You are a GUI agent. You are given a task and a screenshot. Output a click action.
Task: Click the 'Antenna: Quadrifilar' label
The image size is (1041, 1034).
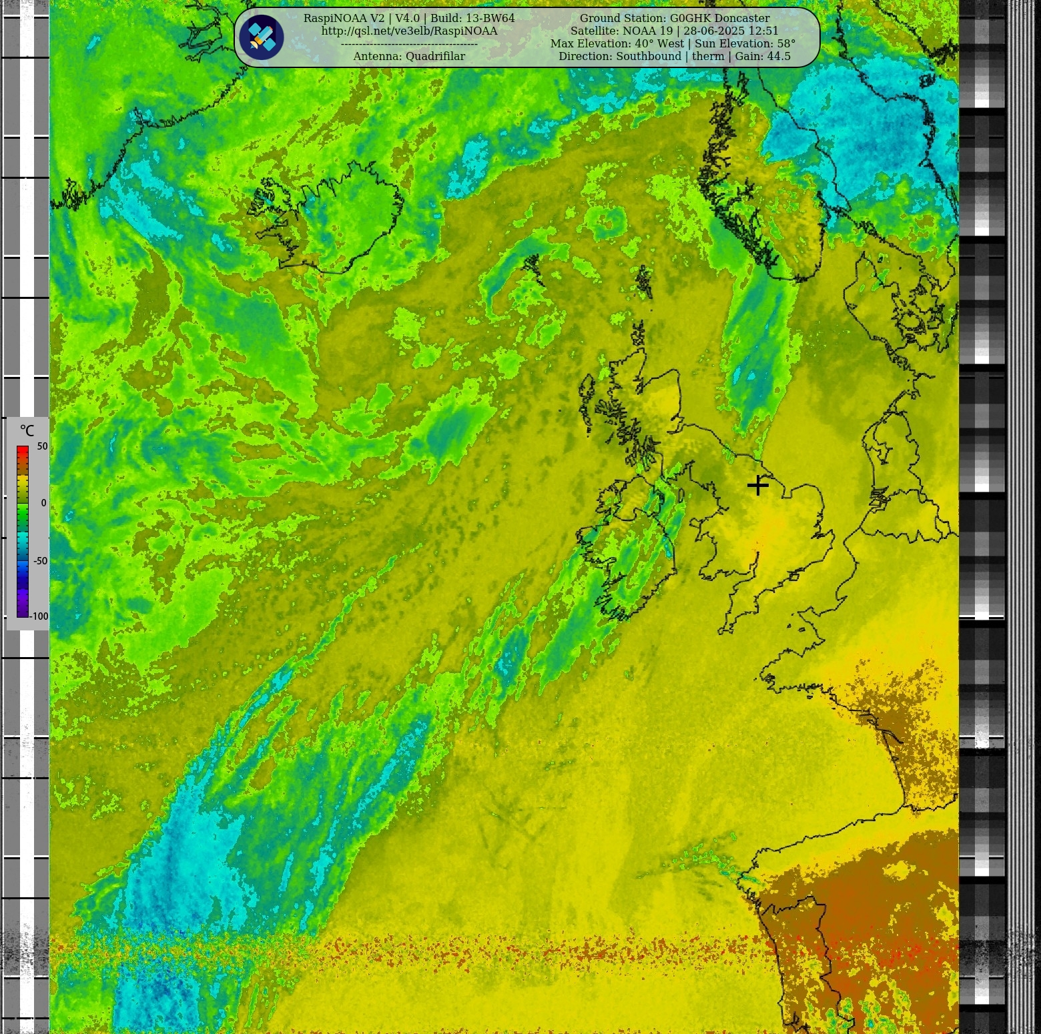tap(409, 56)
